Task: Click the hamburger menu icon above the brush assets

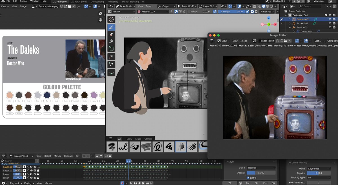Action: (x=111, y=138)
